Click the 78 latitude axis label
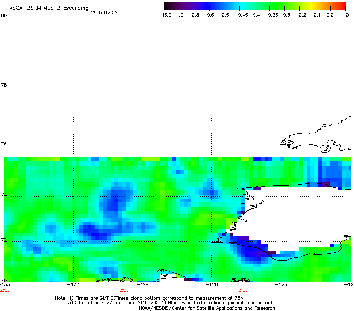Screen dimensions: 354x311 tap(4, 85)
